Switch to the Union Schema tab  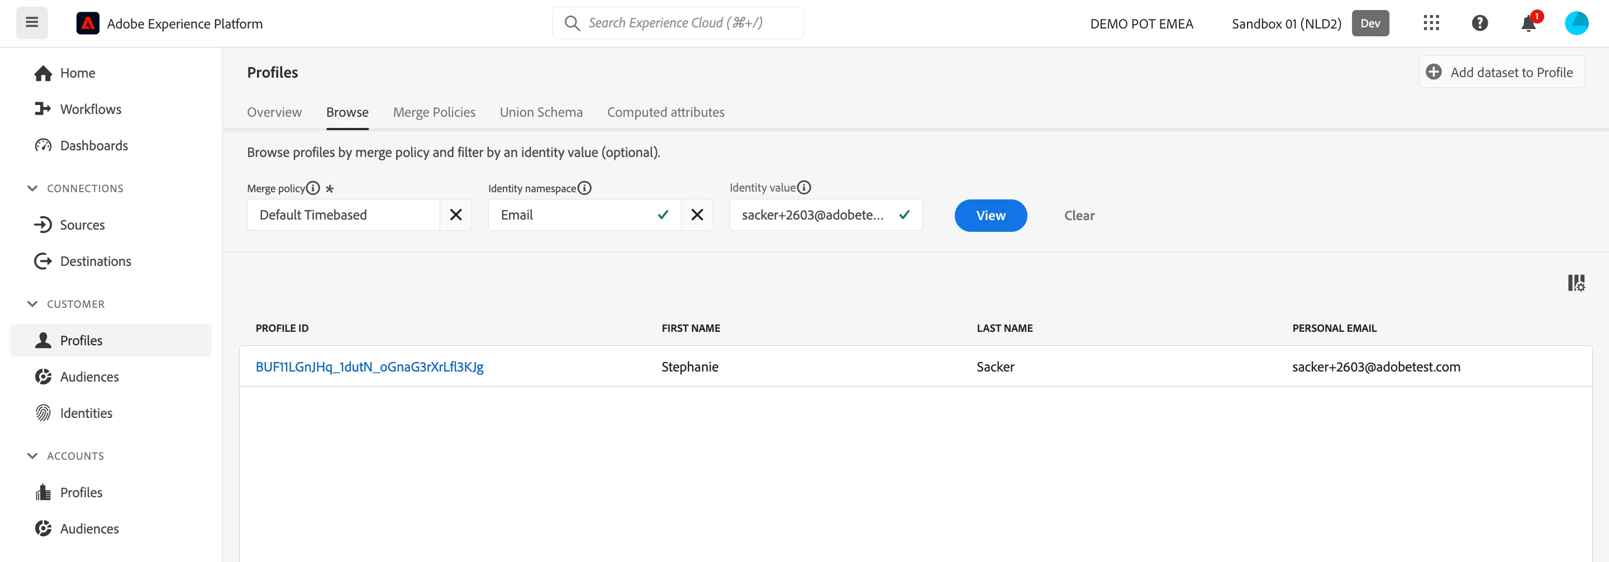[x=541, y=112]
